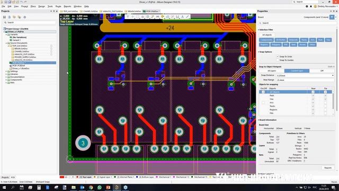The image size is (339, 191).
Task: Click the selection filter icon in PCB toolbar
Action: pyautogui.click(x=128, y=16)
